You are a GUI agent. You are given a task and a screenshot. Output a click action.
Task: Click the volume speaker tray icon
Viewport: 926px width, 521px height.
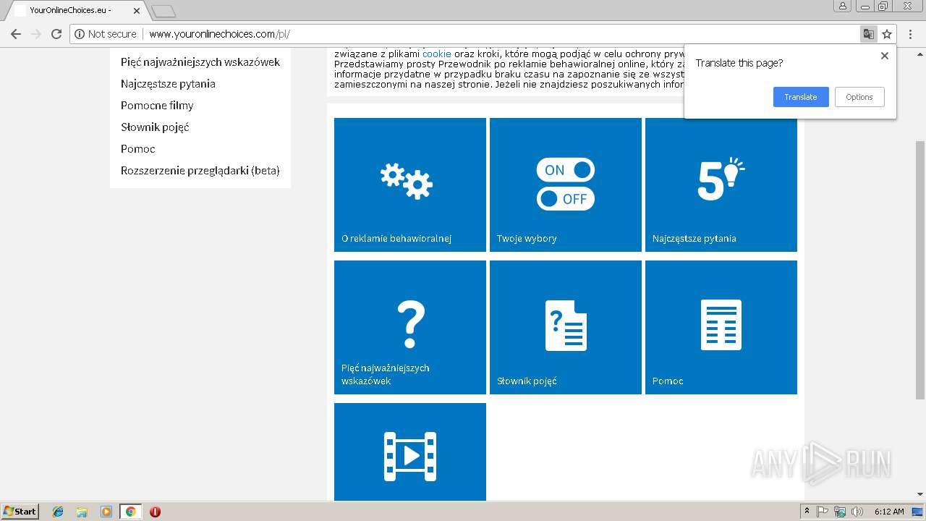pyautogui.click(x=856, y=512)
